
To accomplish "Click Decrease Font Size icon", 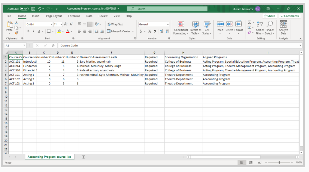I will pyautogui.click(x=71, y=24).
